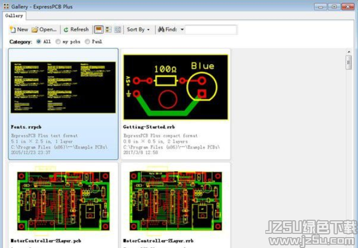Click the 'ExpressPCB Plus compact format' description
The height and width of the screenshot is (248, 358).
coord(160,135)
